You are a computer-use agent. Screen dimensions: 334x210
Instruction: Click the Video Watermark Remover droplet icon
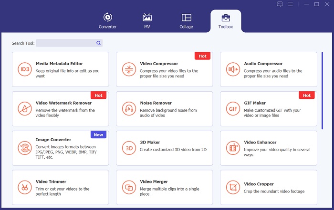[x=25, y=109]
